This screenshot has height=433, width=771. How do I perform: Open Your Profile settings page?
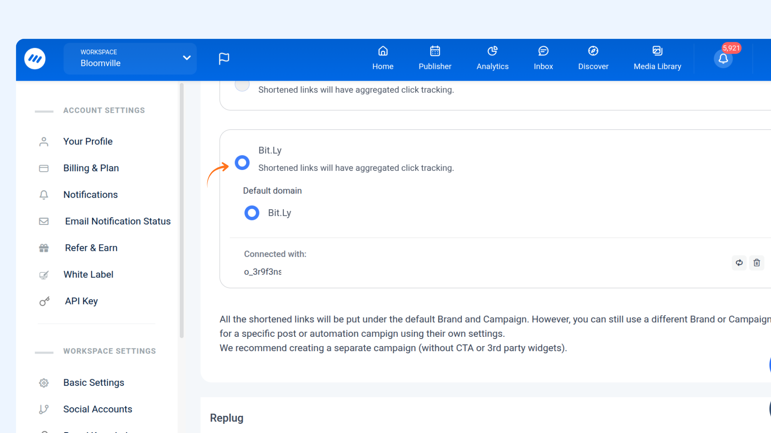tap(88, 142)
